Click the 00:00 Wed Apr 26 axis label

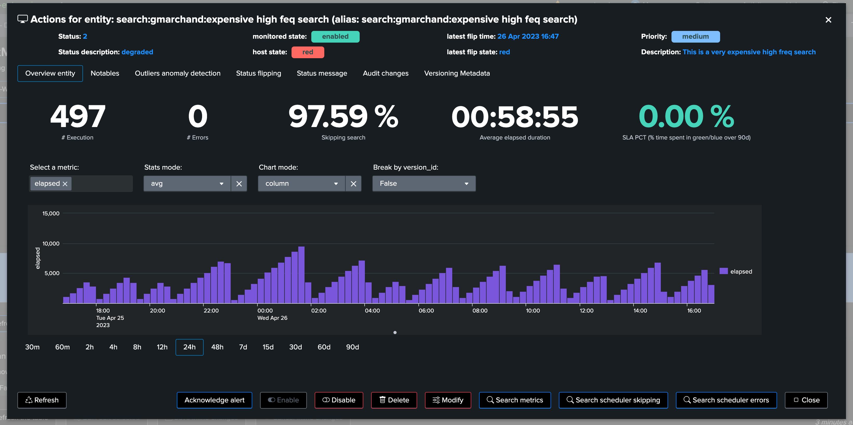tap(272, 314)
